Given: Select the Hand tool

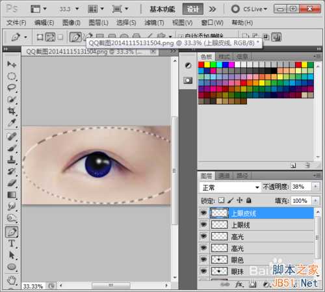Looking at the screenshot, I should tap(12, 280).
